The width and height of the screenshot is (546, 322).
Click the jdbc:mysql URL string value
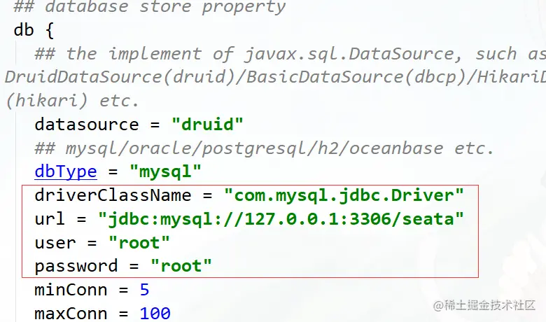(281, 219)
